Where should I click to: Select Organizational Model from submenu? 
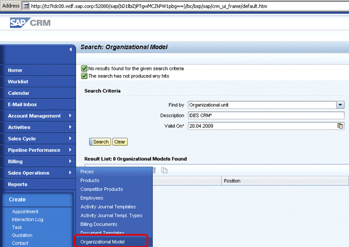point(102,241)
